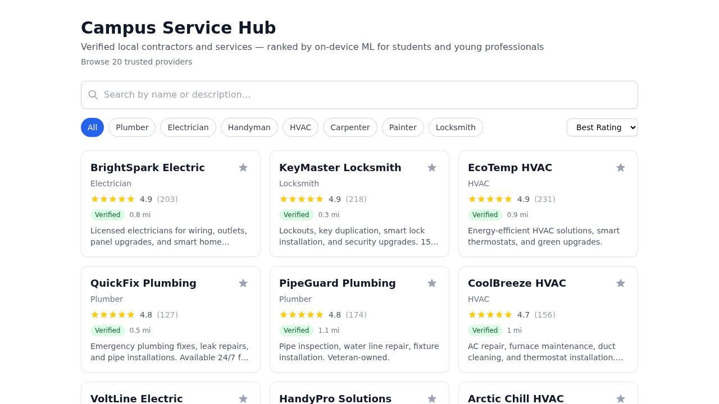Filter listings by Locksmith

[456, 127]
